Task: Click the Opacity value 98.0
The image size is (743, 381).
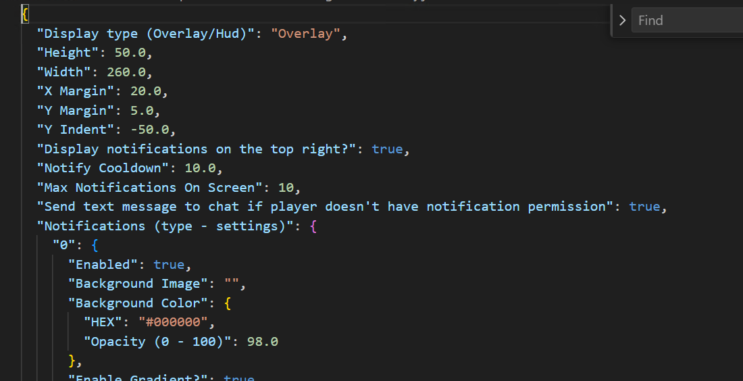Action: 262,342
